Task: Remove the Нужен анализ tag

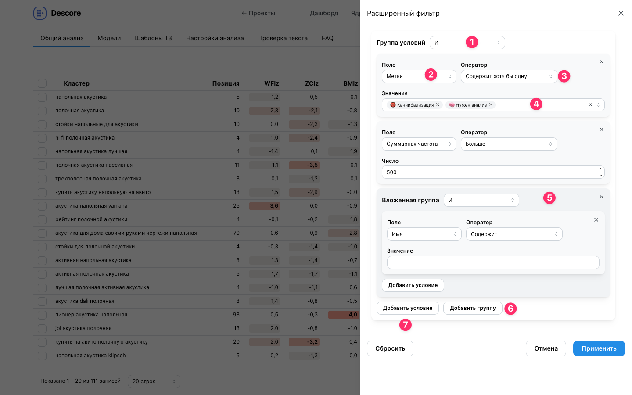Action: coord(491,105)
